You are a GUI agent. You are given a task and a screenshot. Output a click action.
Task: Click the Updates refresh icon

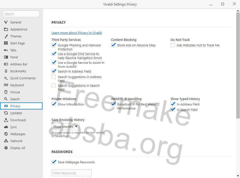[x=6, y=113]
